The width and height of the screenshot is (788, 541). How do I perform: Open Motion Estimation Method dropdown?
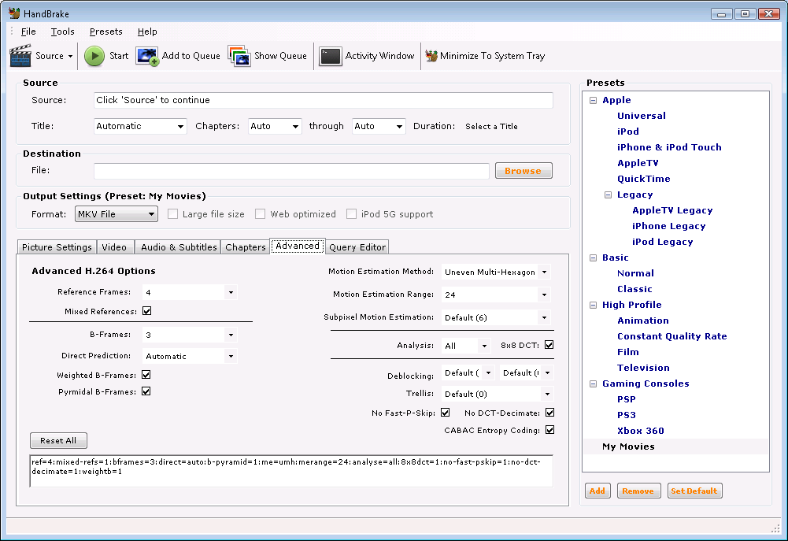[x=496, y=272]
